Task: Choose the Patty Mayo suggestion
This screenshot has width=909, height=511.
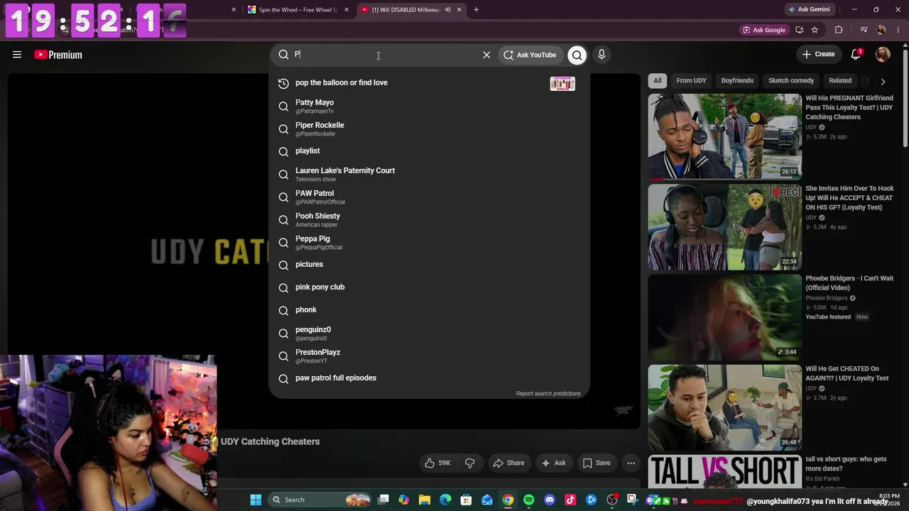Action: click(x=429, y=106)
